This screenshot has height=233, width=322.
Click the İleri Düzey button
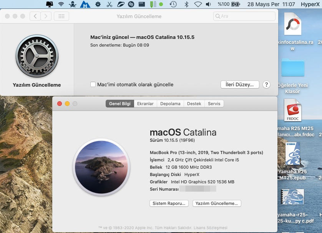[x=240, y=85]
